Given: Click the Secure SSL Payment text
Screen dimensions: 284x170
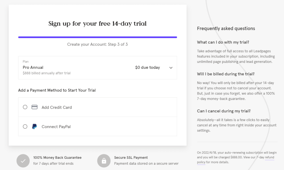Looking at the screenshot, I should [131, 158].
